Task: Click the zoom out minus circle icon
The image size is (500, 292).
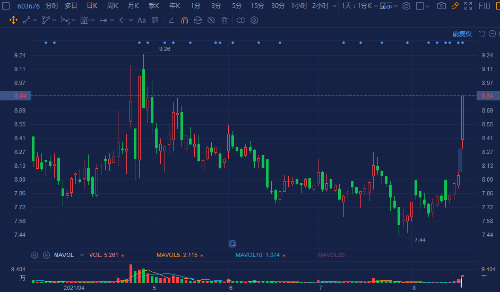Action: tap(493, 33)
